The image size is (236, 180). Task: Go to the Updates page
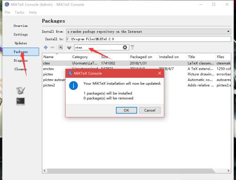tap(21, 43)
